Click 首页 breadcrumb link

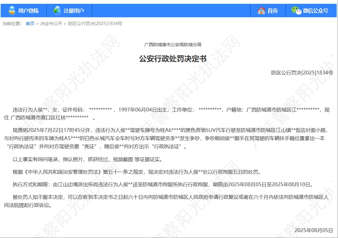point(30,24)
